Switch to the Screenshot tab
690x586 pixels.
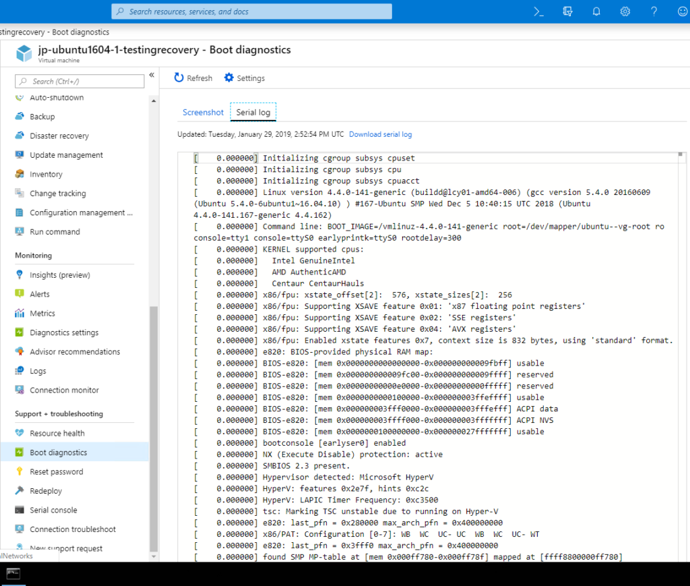pyautogui.click(x=203, y=112)
